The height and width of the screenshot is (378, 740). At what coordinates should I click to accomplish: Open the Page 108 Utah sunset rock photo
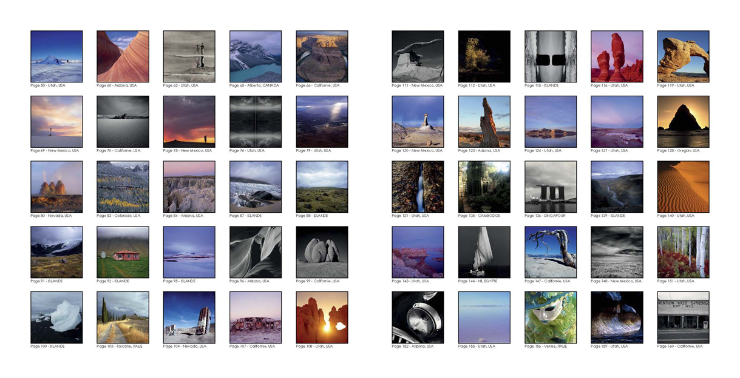(322, 317)
